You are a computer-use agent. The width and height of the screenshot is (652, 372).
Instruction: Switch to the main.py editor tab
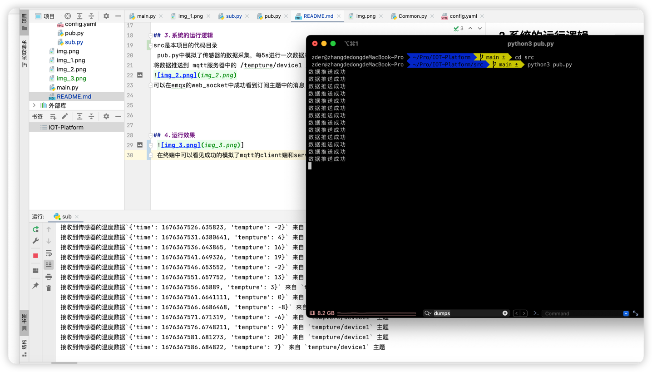[x=146, y=16]
